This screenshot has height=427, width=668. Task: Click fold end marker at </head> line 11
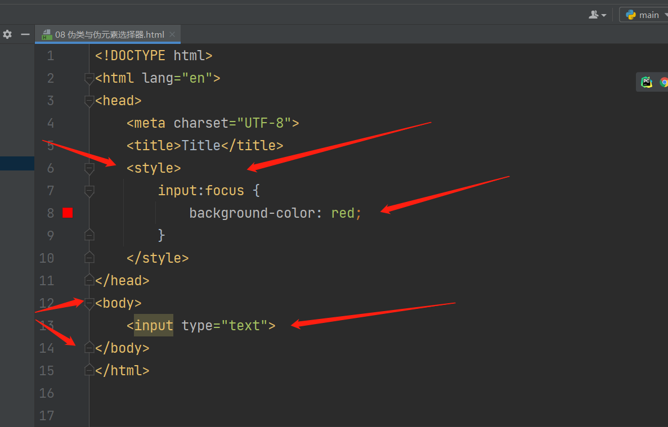point(89,280)
